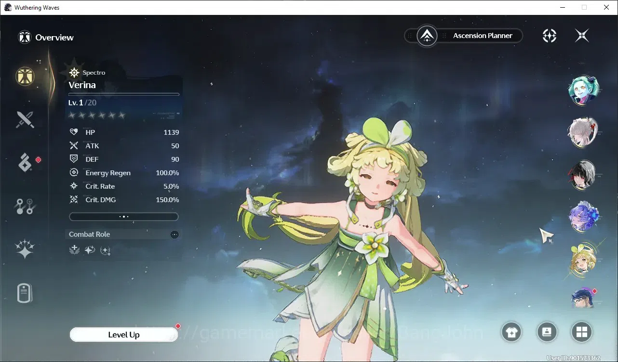This screenshot has height=362, width=618.
Task: Click the Lv. 1/20 level text
Action: 82,103
